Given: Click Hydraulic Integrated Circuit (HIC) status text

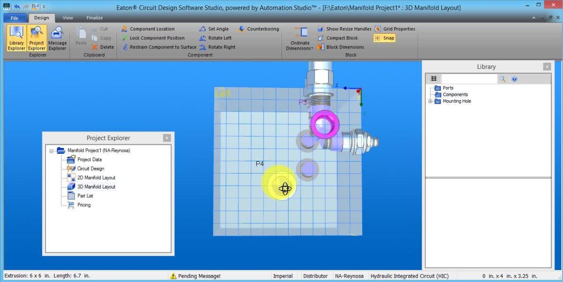Looking at the screenshot, I should [409, 276].
